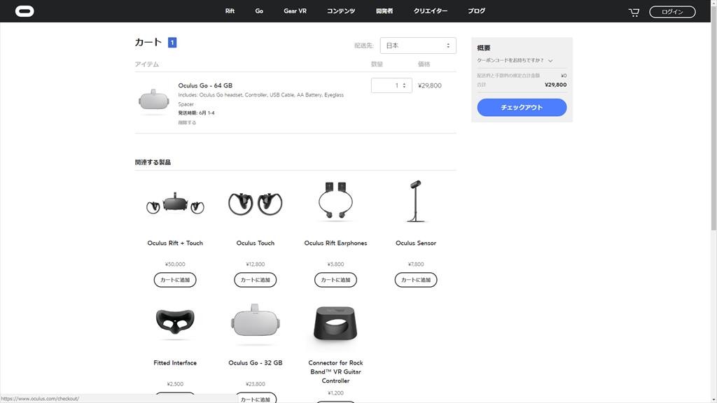Click the Fitted Interface product name

click(175, 363)
